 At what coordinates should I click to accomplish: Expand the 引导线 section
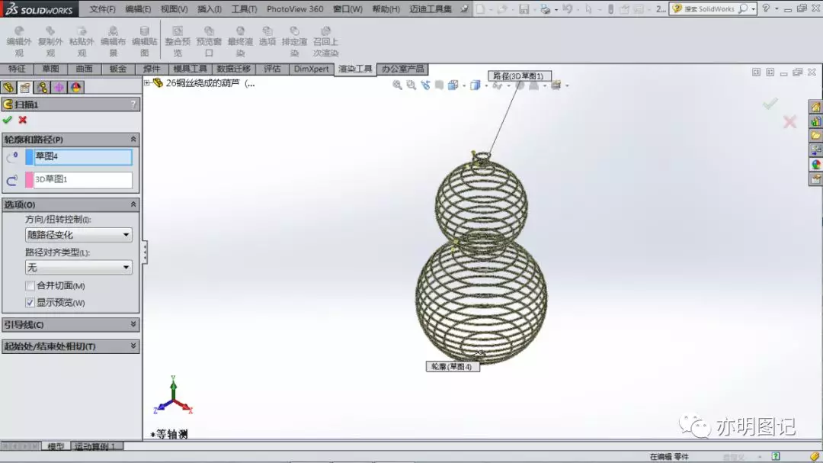71,325
